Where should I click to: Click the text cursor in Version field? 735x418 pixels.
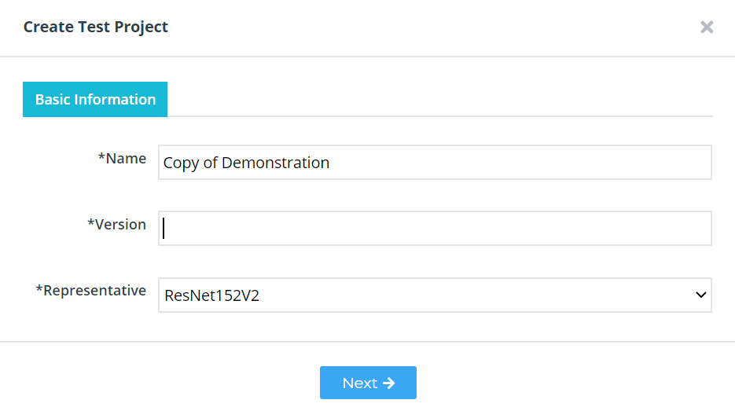point(164,228)
